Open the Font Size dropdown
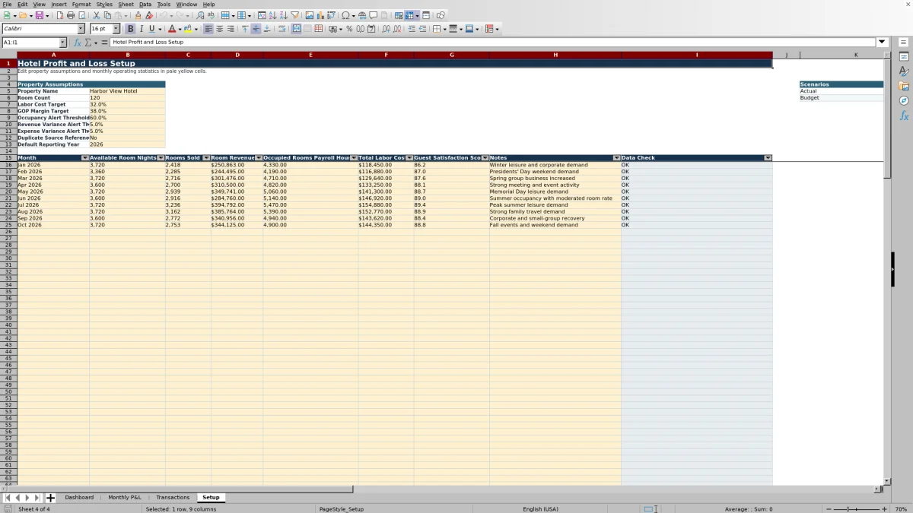This screenshot has height=513, width=913. click(x=116, y=29)
